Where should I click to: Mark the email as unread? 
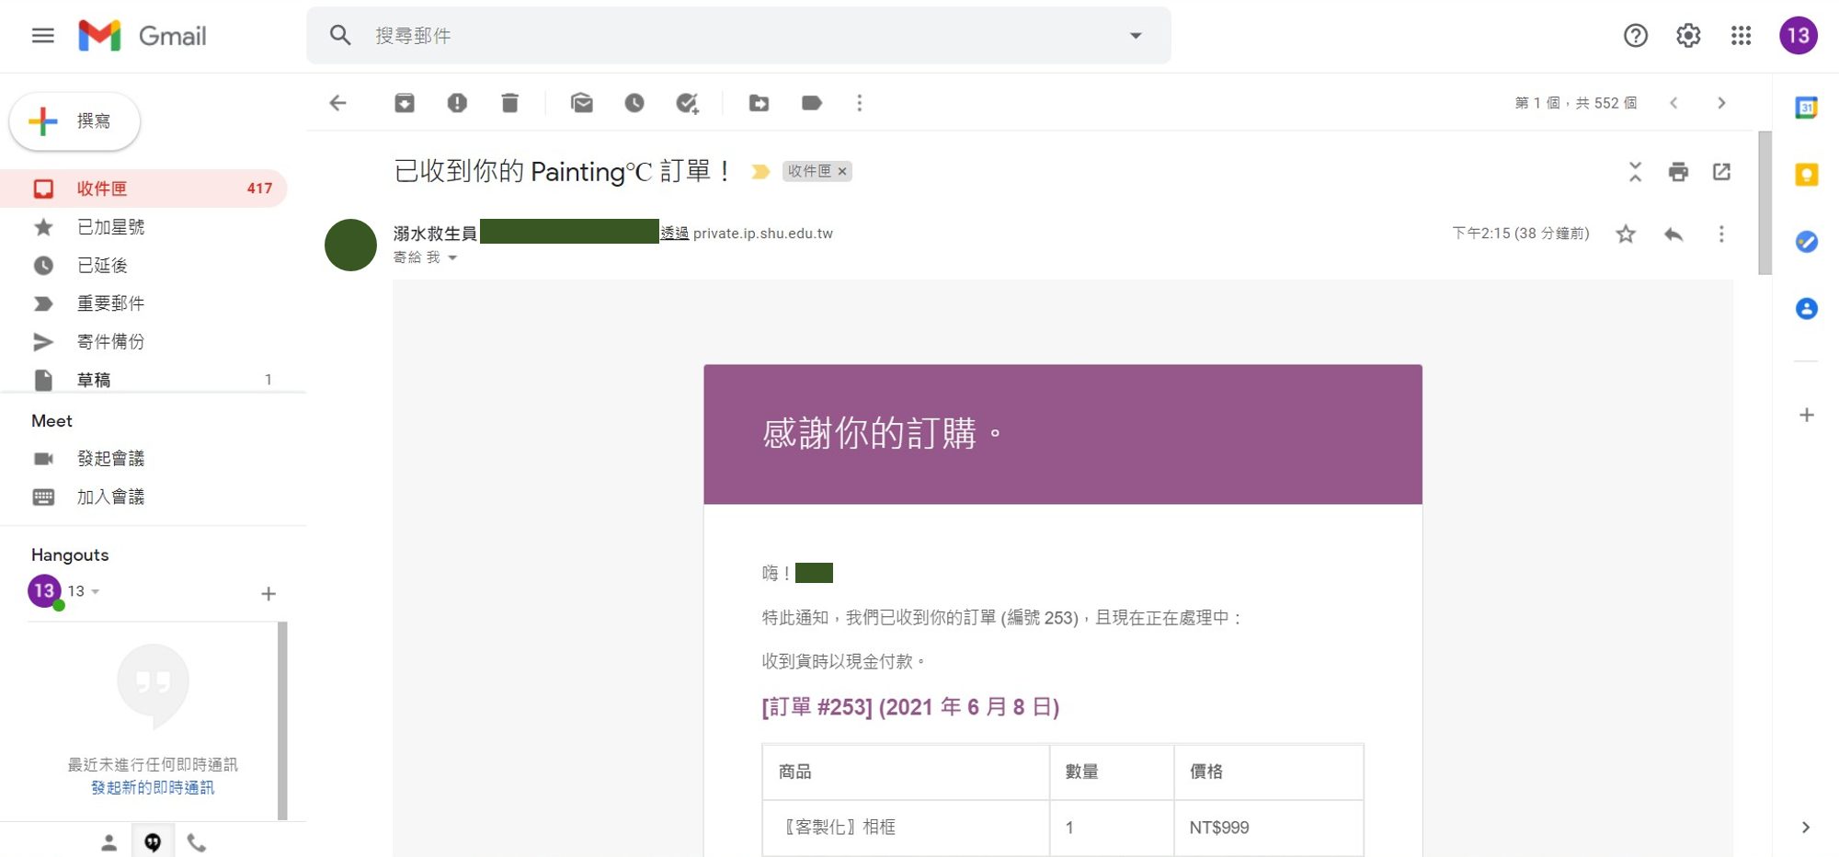click(x=581, y=103)
